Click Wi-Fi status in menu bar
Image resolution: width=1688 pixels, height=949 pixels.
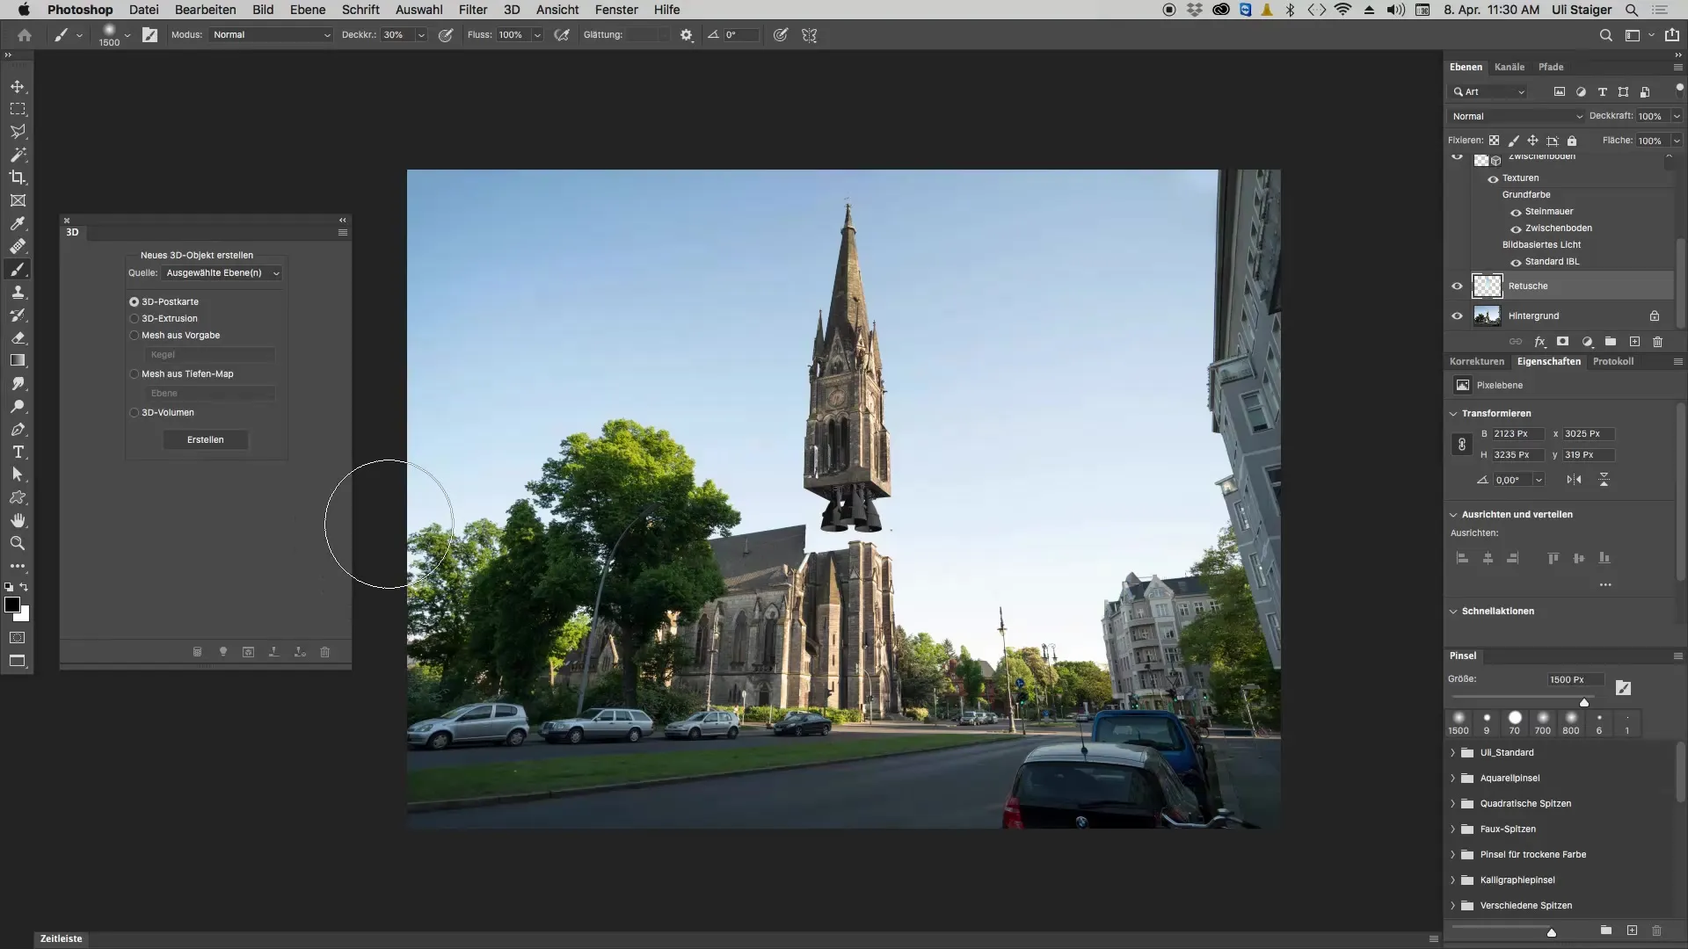pyautogui.click(x=1342, y=10)
